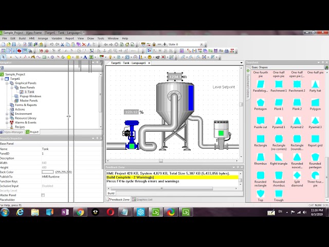
Task: Collapse the Target1 tree node
Action: [x=2, y=79]
